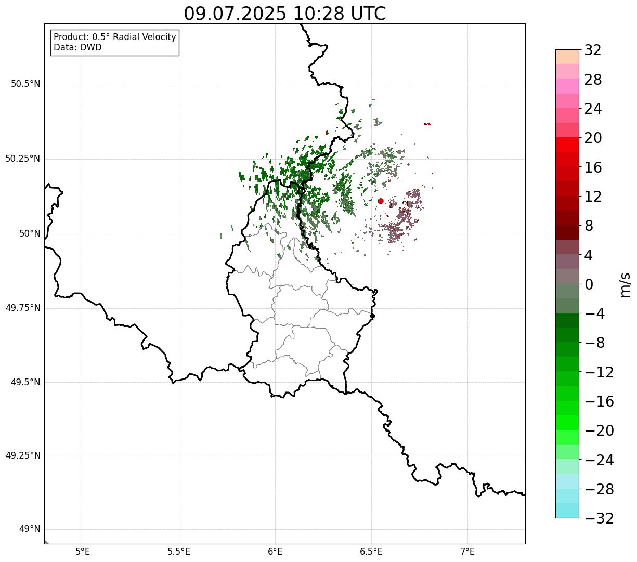Click the colorbar tick label −32
637x562 pixels.
pos(599,518)
